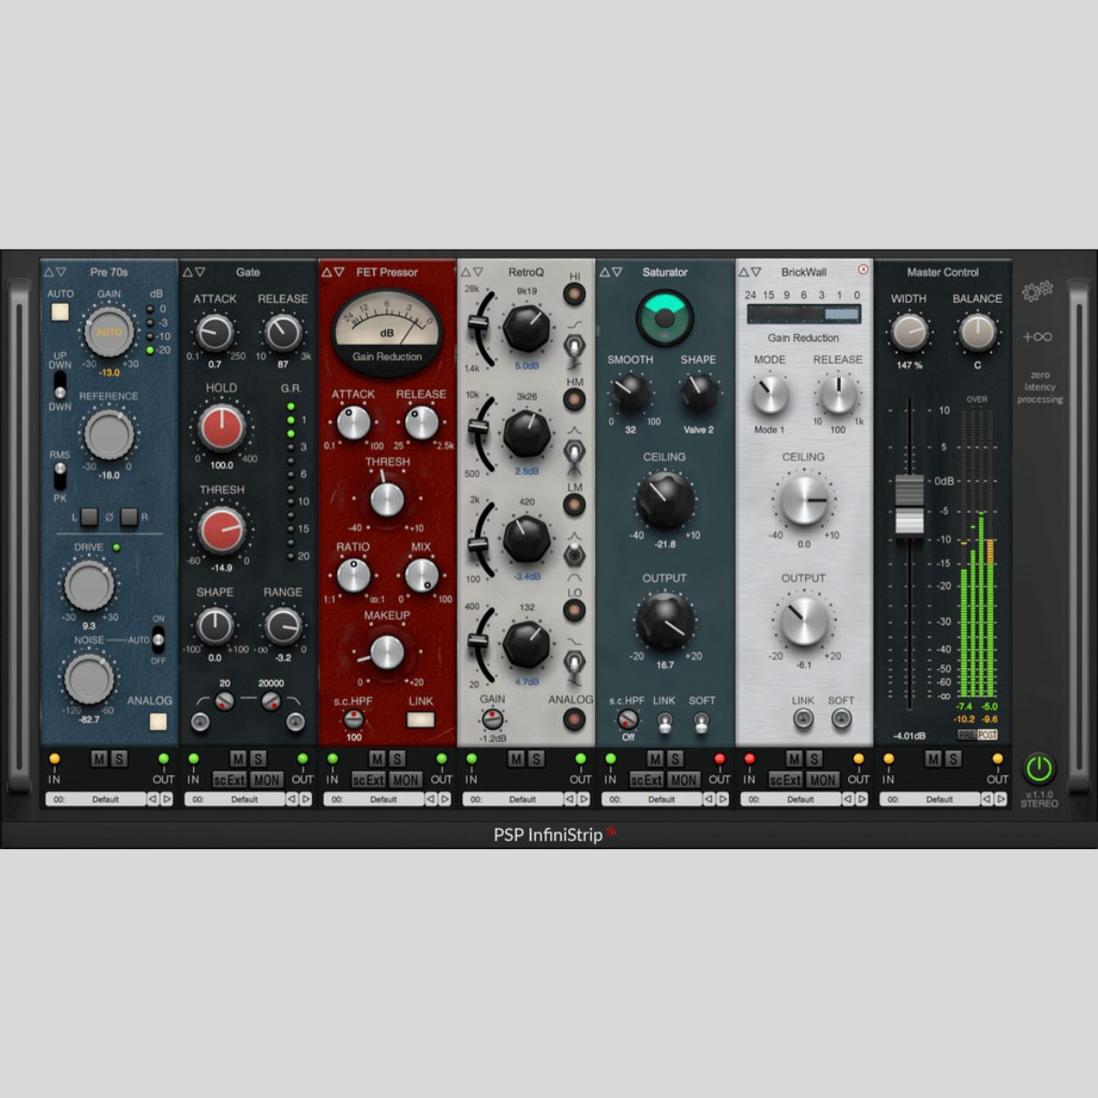Mute the BrickWall module with M

coord(794,759)
